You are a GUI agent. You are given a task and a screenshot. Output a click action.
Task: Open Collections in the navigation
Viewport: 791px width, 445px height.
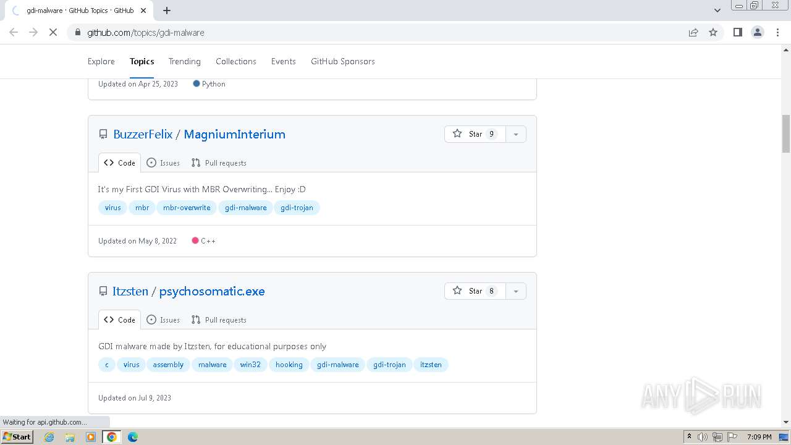click(x=236, y=61)
